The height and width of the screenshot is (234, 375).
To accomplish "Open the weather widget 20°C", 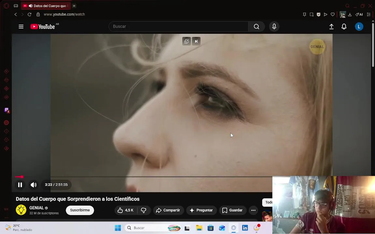I will point(19,228).
